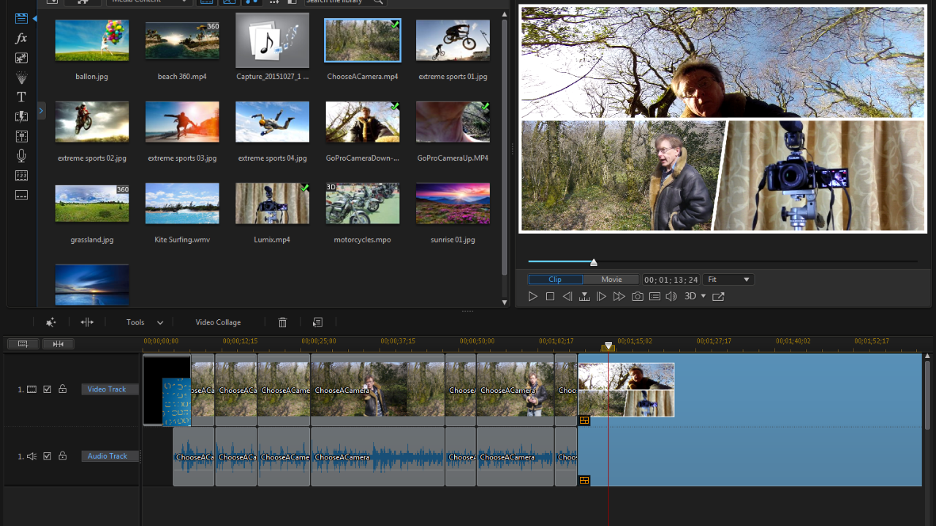
Task: Undock the preview window icon
Action: tap(718, 297)
